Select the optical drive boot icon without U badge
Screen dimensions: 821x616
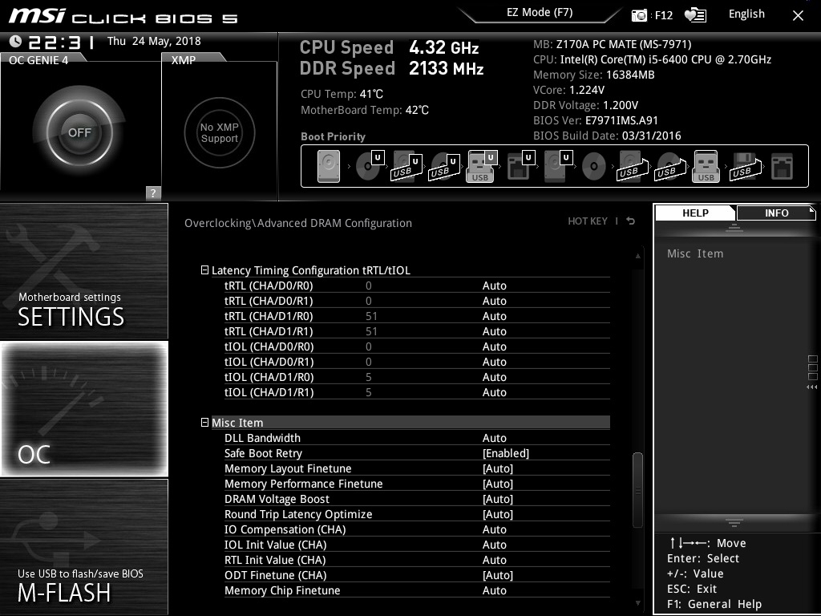(594, 167)
